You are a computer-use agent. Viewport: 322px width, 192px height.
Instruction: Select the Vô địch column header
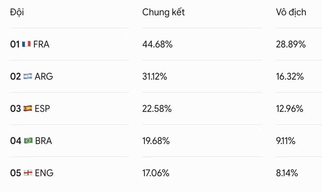pos(291,12)
